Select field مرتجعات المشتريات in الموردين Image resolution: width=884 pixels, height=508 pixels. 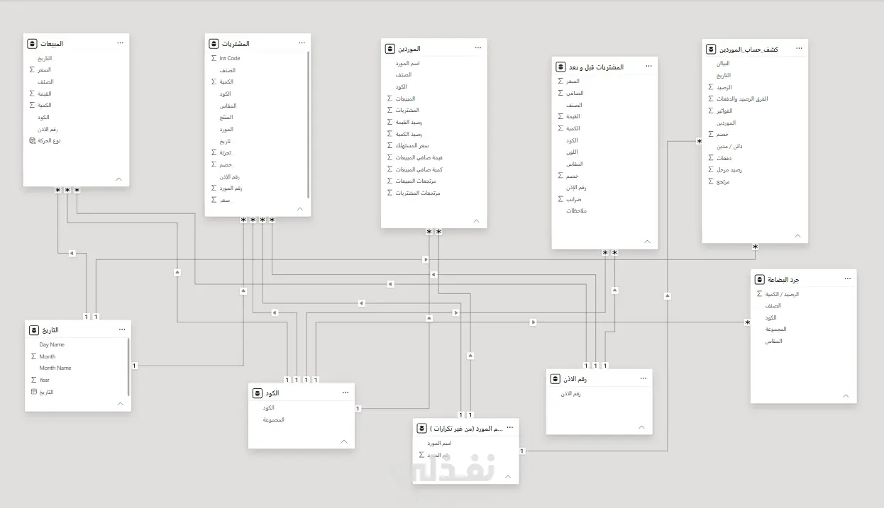pyautogui.click(x=418, y=193)
